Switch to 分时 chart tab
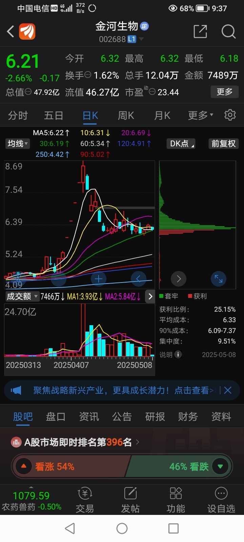244x542 pixels. tap(18, 116)
